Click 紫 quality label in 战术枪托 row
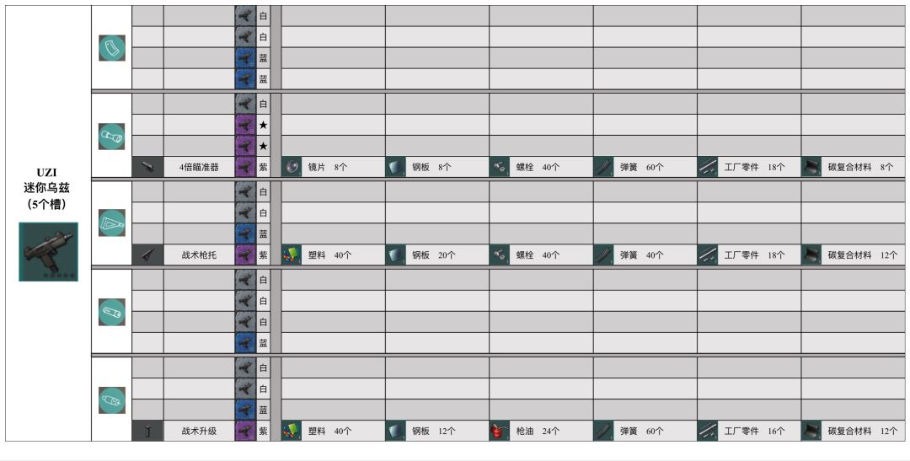 coord(264,255)
